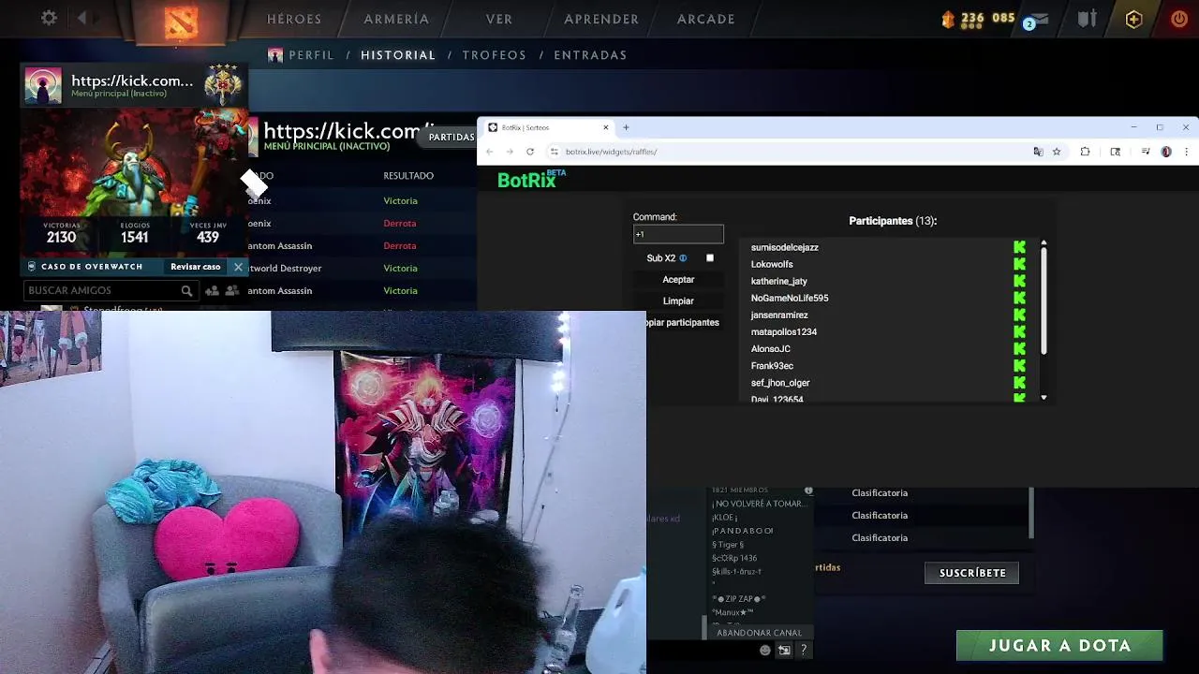Reload the BotRix page
Viewport: 1199px width, 674px height.
click(x=530, y=152)
